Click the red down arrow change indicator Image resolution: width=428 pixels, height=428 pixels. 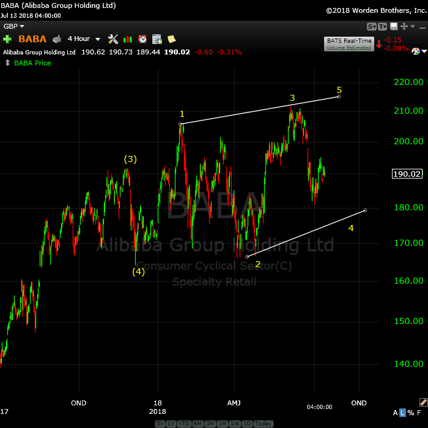coord(379,43)
